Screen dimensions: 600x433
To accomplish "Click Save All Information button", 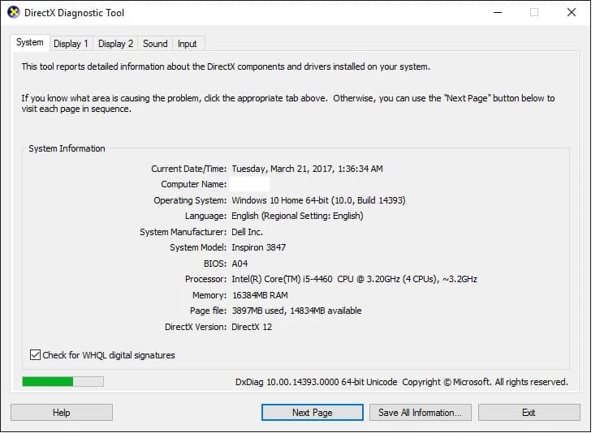I will pyautogui.click(x=420, y=413).
